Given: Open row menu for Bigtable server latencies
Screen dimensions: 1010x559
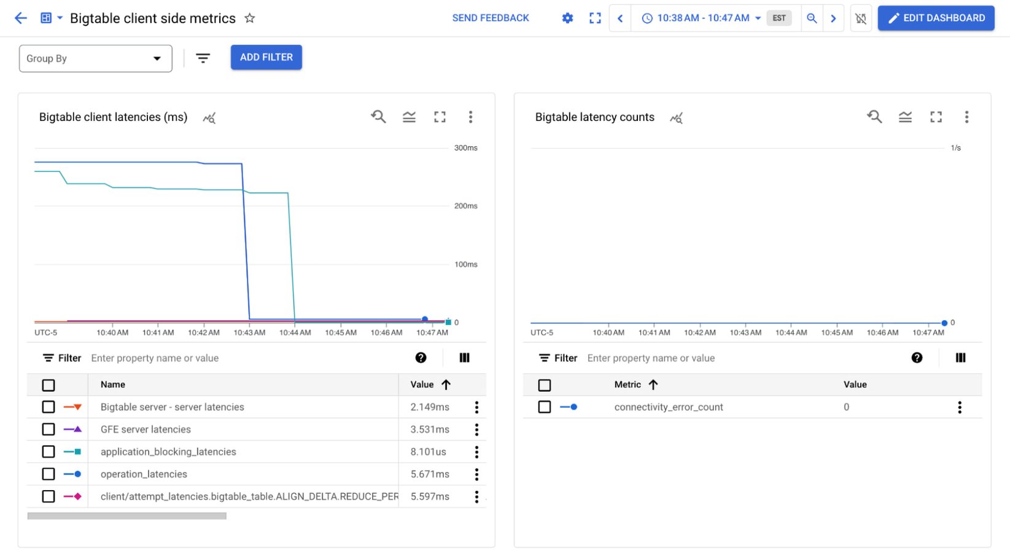Looking at the screenshot, I should click(x=476, y=407).
